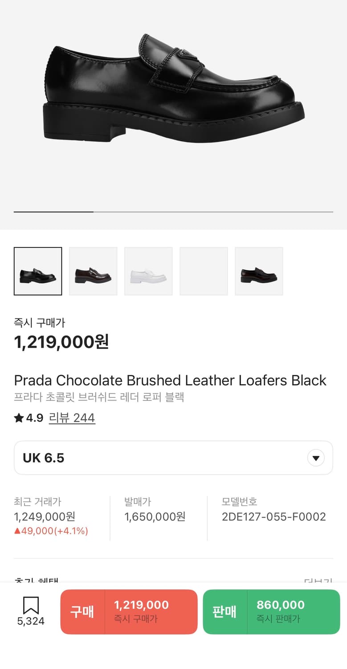The width and height of the screenshot is (347, 669).
Task: Tap the red price increase triangle indicator
Action: [17, 531]
